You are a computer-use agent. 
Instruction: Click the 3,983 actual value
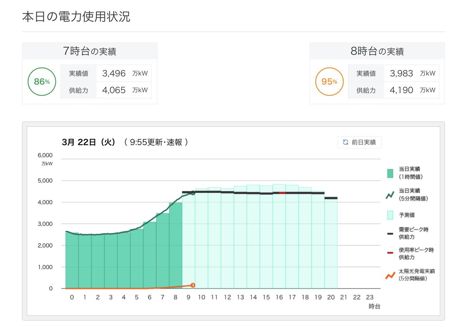point(401,73)
